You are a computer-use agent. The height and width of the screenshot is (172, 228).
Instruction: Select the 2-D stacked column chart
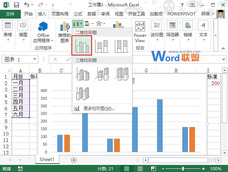click(x=102, y=46)
